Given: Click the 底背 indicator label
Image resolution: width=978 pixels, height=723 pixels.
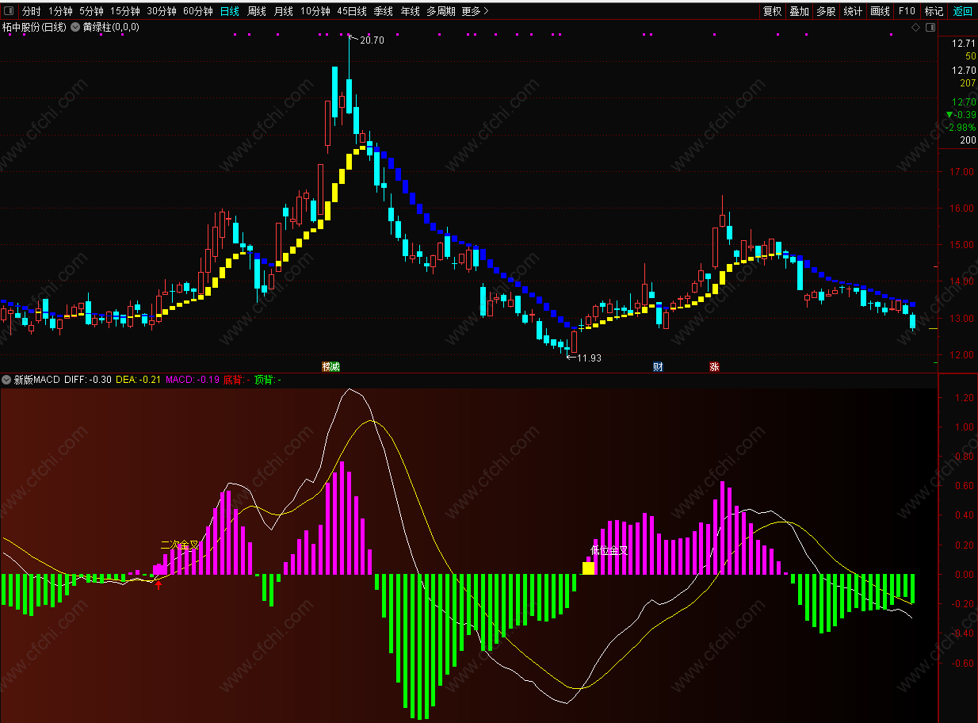Looking at the screenshot, I should pos(236,380).
